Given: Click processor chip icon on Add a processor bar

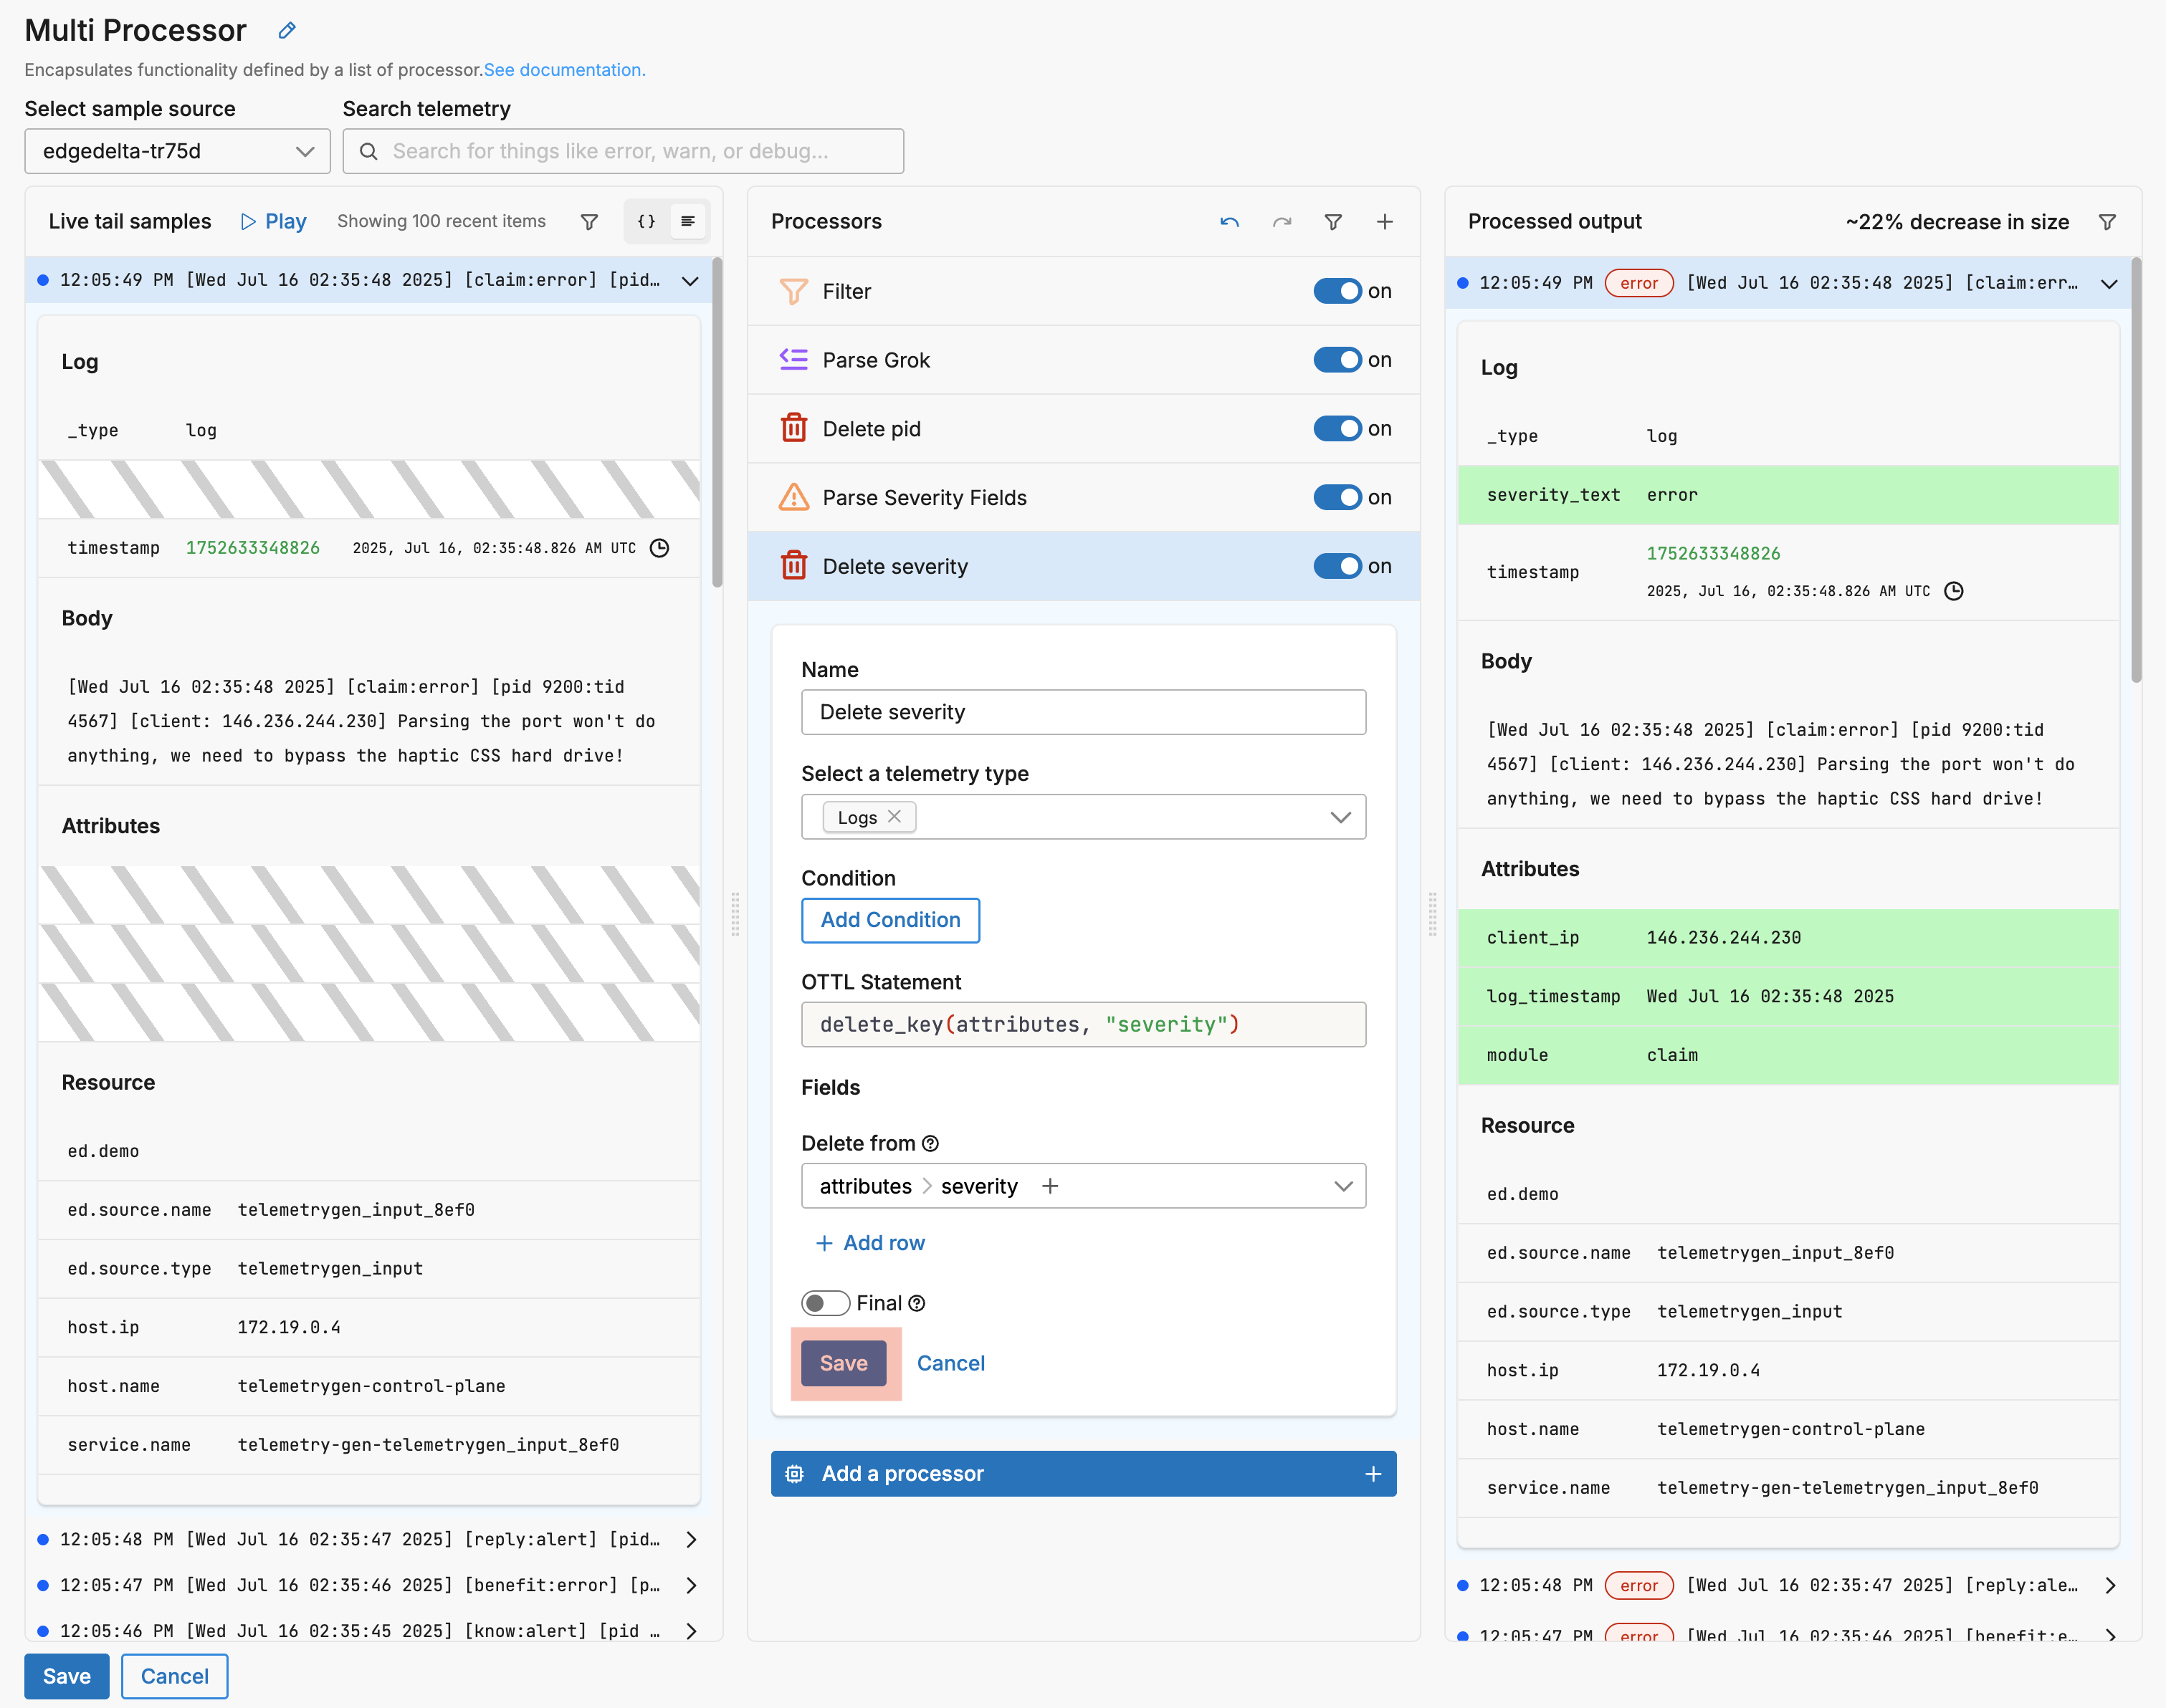Looking at the screenshot, I should (x=794, y=1474).
